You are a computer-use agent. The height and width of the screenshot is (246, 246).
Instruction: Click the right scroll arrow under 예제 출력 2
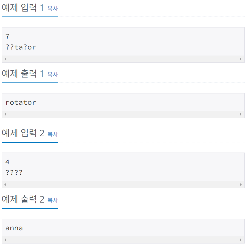pyautogui.click(x=241, y=239)
